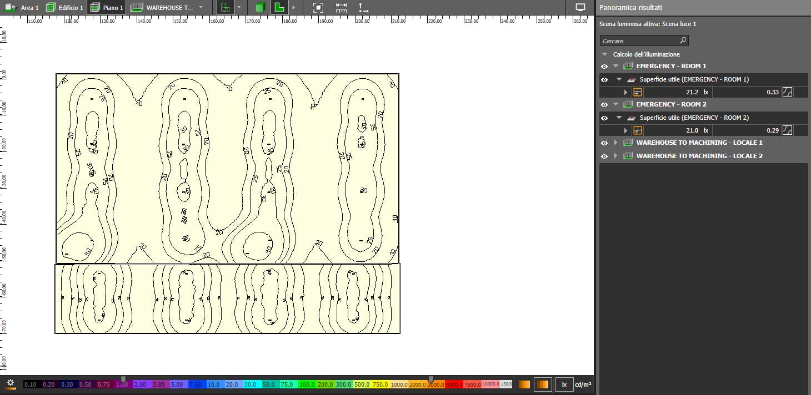
Task: Open the Area 1 breadcrumb
Action: (22, 8)
